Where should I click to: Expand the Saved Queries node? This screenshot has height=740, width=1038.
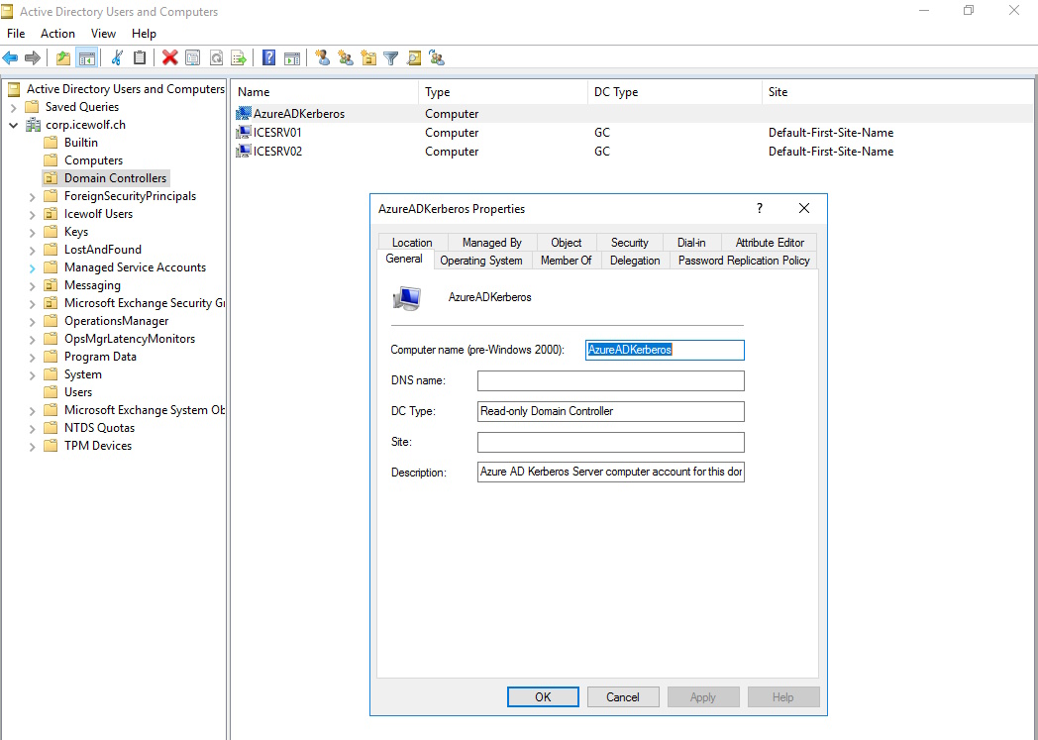[13, 107]
